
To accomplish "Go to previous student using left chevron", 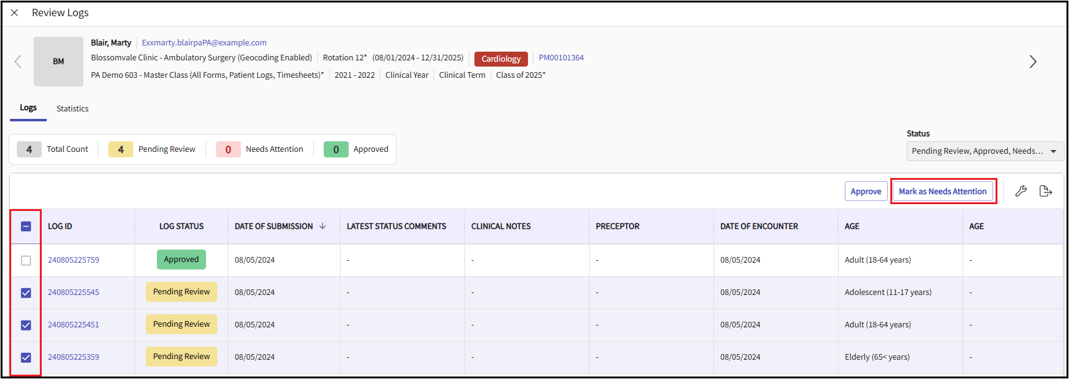I will coord(18,62).
